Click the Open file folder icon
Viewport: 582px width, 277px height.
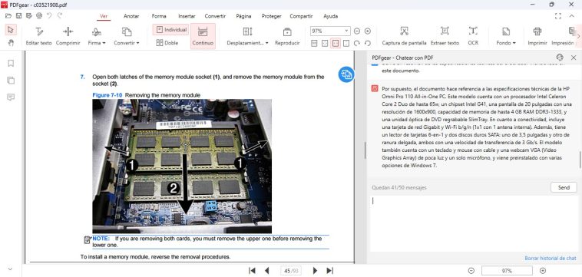[x=8, y=16]
